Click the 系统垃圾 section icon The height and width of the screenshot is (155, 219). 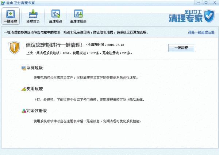pos(24,68)
